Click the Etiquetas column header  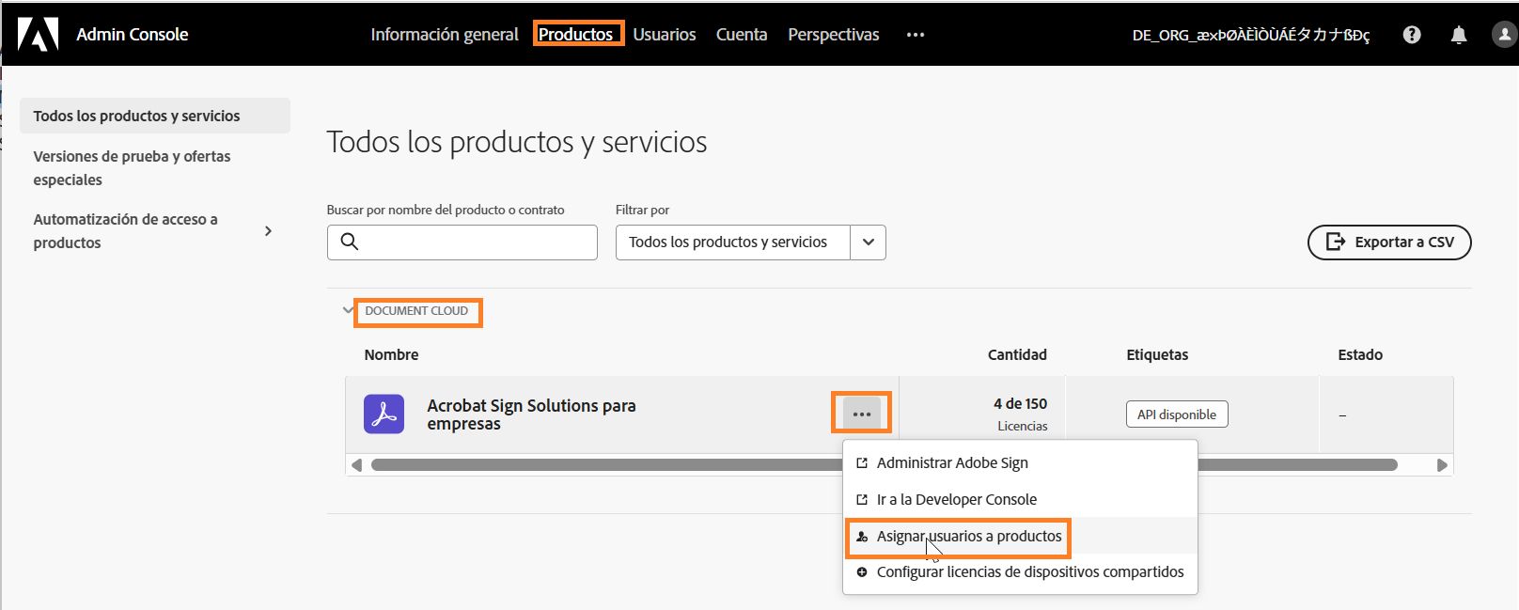point(1157,354)
